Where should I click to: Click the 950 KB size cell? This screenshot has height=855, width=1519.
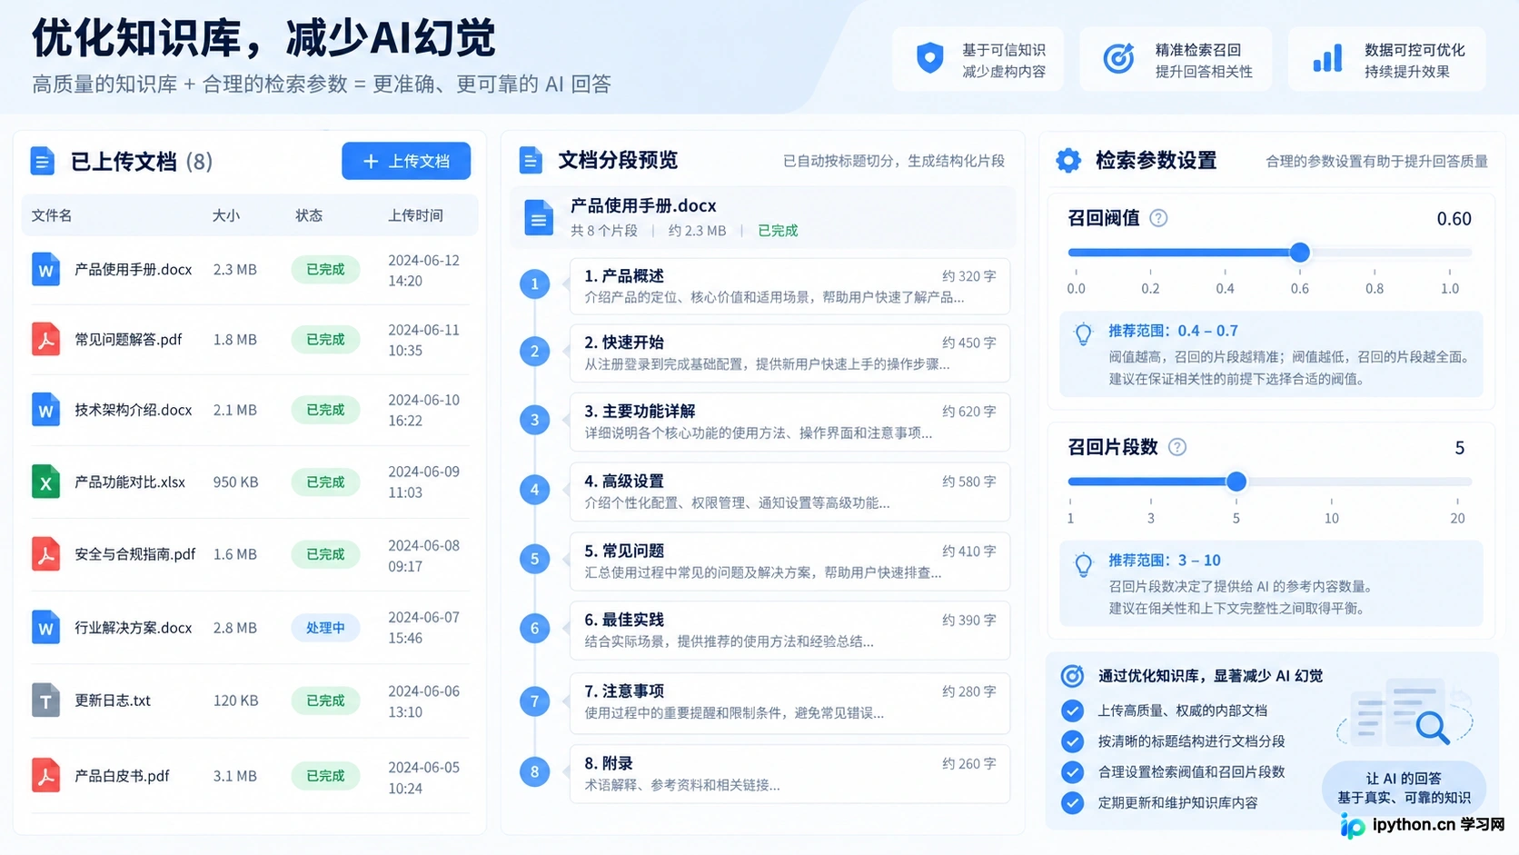point(236,482)
